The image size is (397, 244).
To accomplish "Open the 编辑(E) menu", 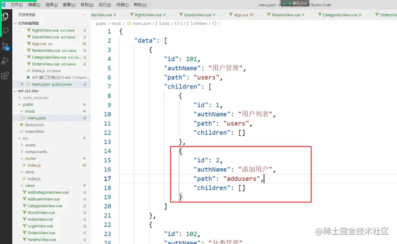I will tap(34, 5).
